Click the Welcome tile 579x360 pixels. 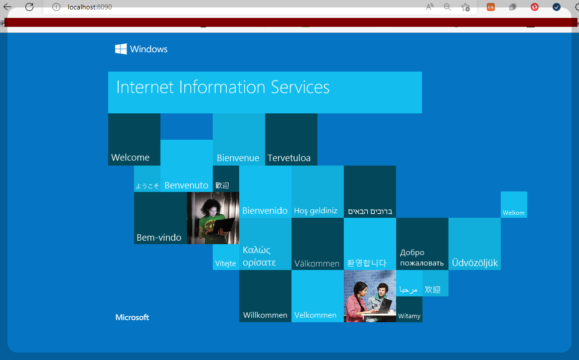(134, 139)
